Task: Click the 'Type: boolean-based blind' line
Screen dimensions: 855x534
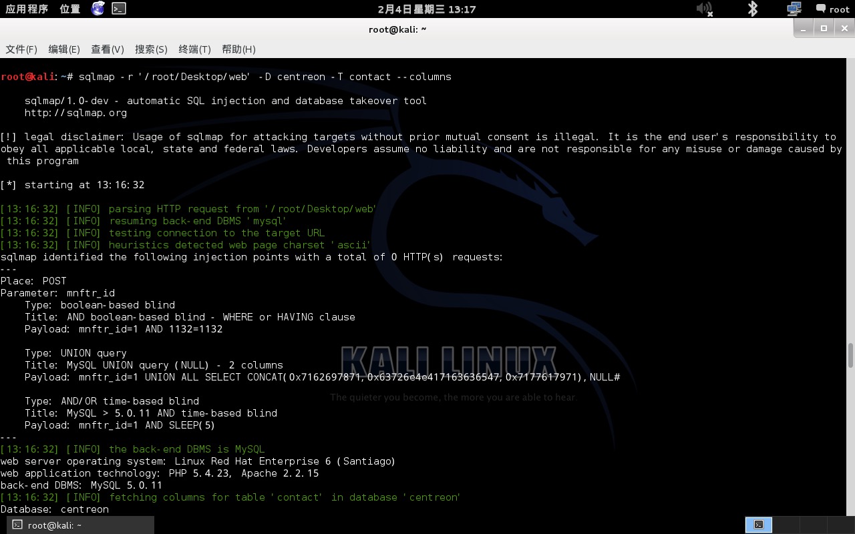Action: 100,305
